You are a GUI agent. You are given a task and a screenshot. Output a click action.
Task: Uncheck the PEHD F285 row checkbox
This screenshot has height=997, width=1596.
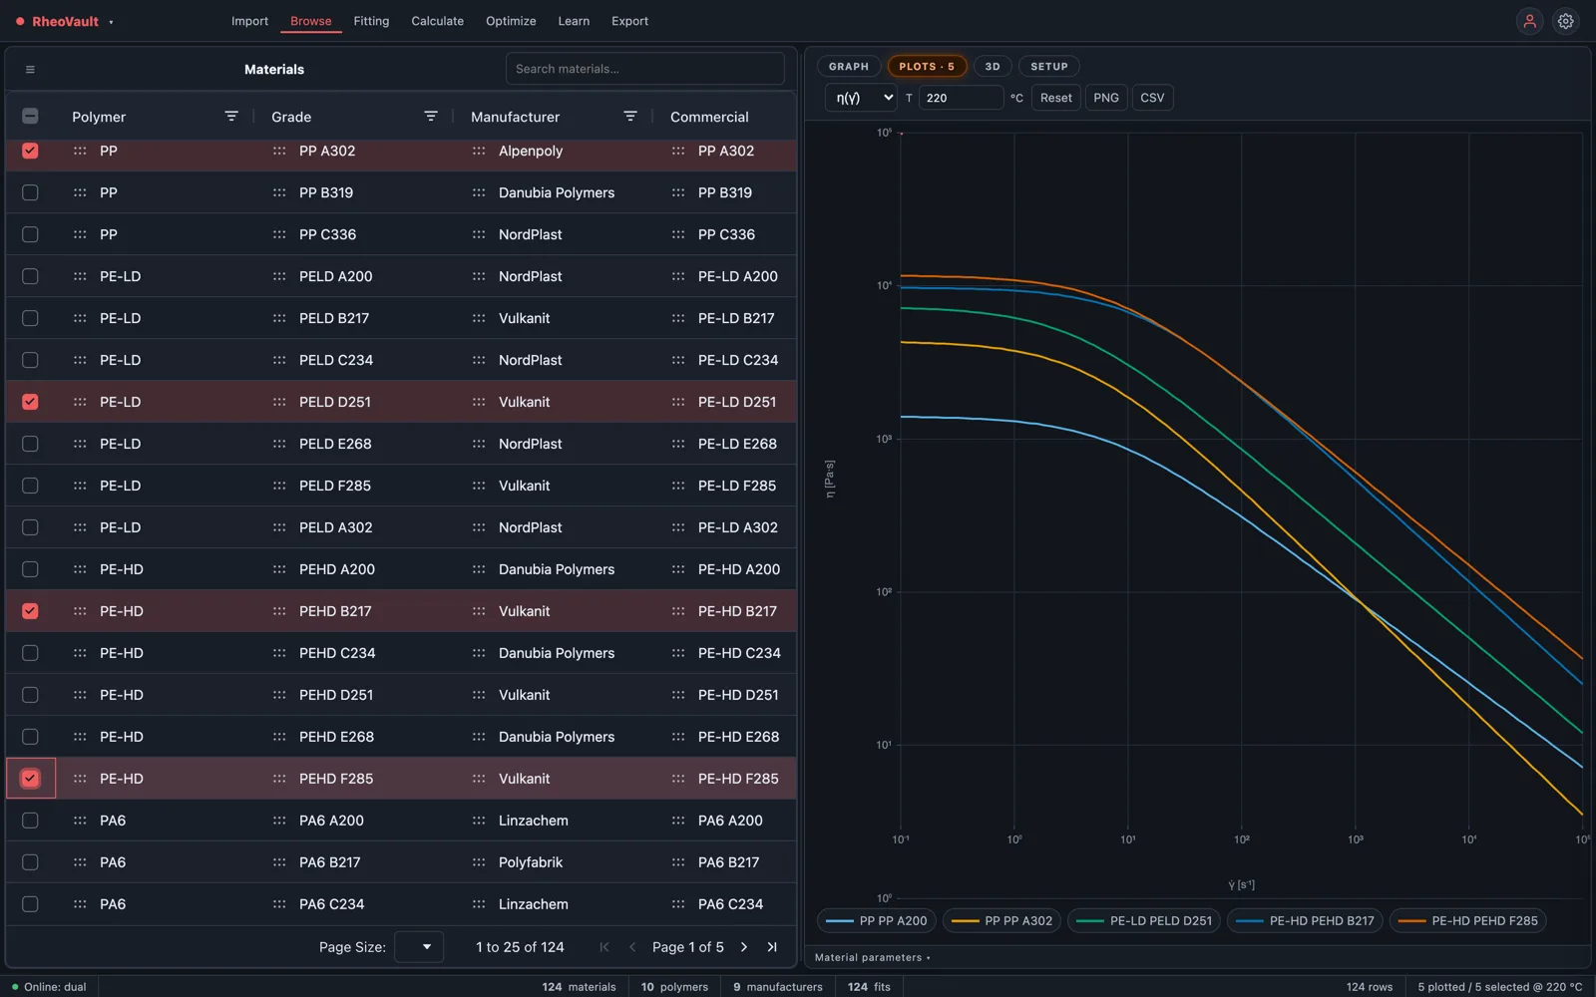[x=30, y=779]
